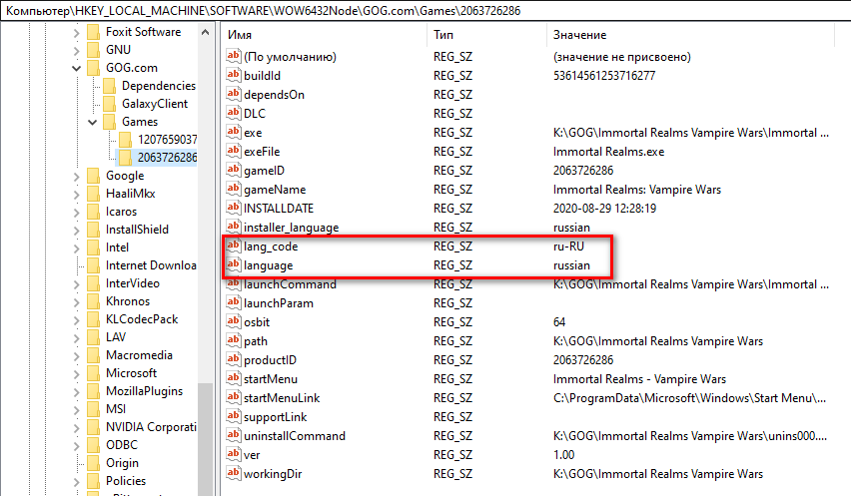Select the (По умолчанию) default value
Viewport: 851px width, 496px height.
point(290,56)
